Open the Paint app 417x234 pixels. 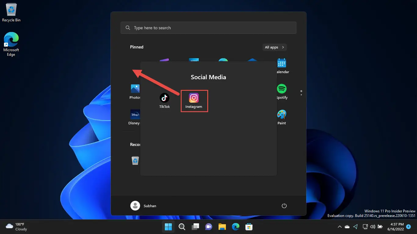(282, 117)
